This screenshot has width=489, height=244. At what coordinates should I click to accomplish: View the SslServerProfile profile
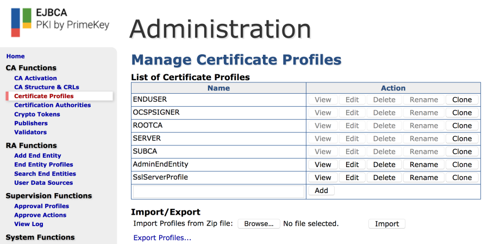click(x=323, y=178)
